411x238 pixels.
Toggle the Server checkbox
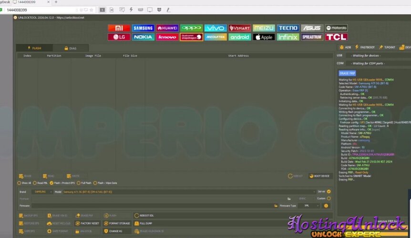pos(329,192)
